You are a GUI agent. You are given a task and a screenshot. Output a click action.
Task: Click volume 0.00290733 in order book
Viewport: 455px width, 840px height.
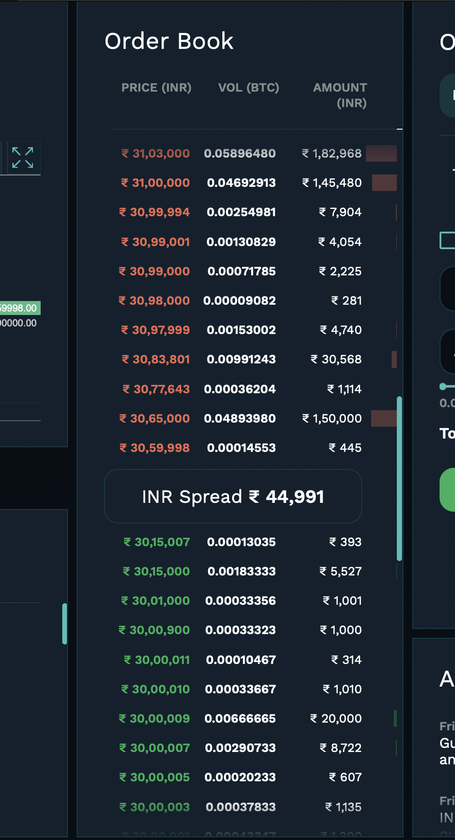(x=240, y=748)
